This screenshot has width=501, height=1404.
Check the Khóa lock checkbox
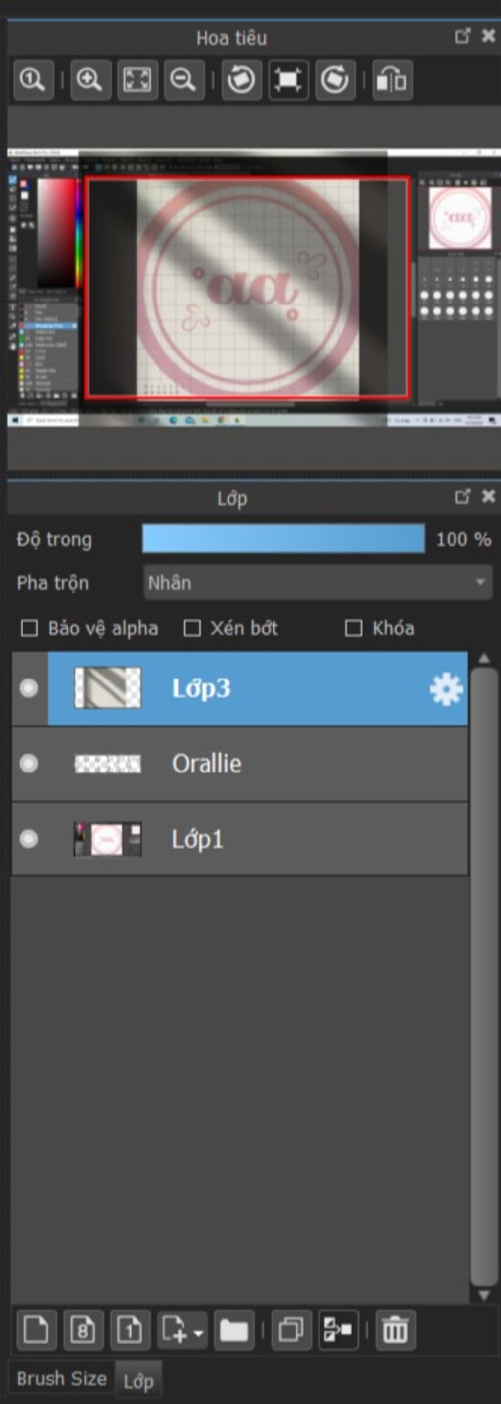[353, 628]
